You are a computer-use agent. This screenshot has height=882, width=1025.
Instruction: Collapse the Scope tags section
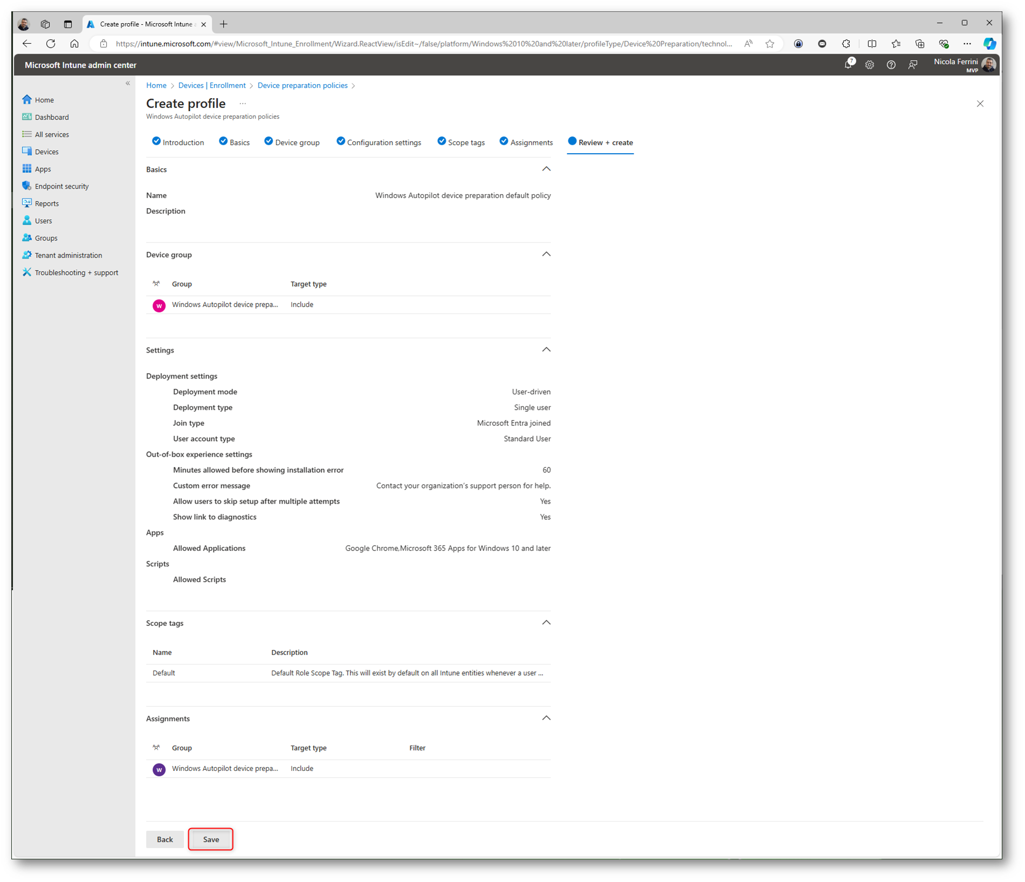click(x=546, y=622)
